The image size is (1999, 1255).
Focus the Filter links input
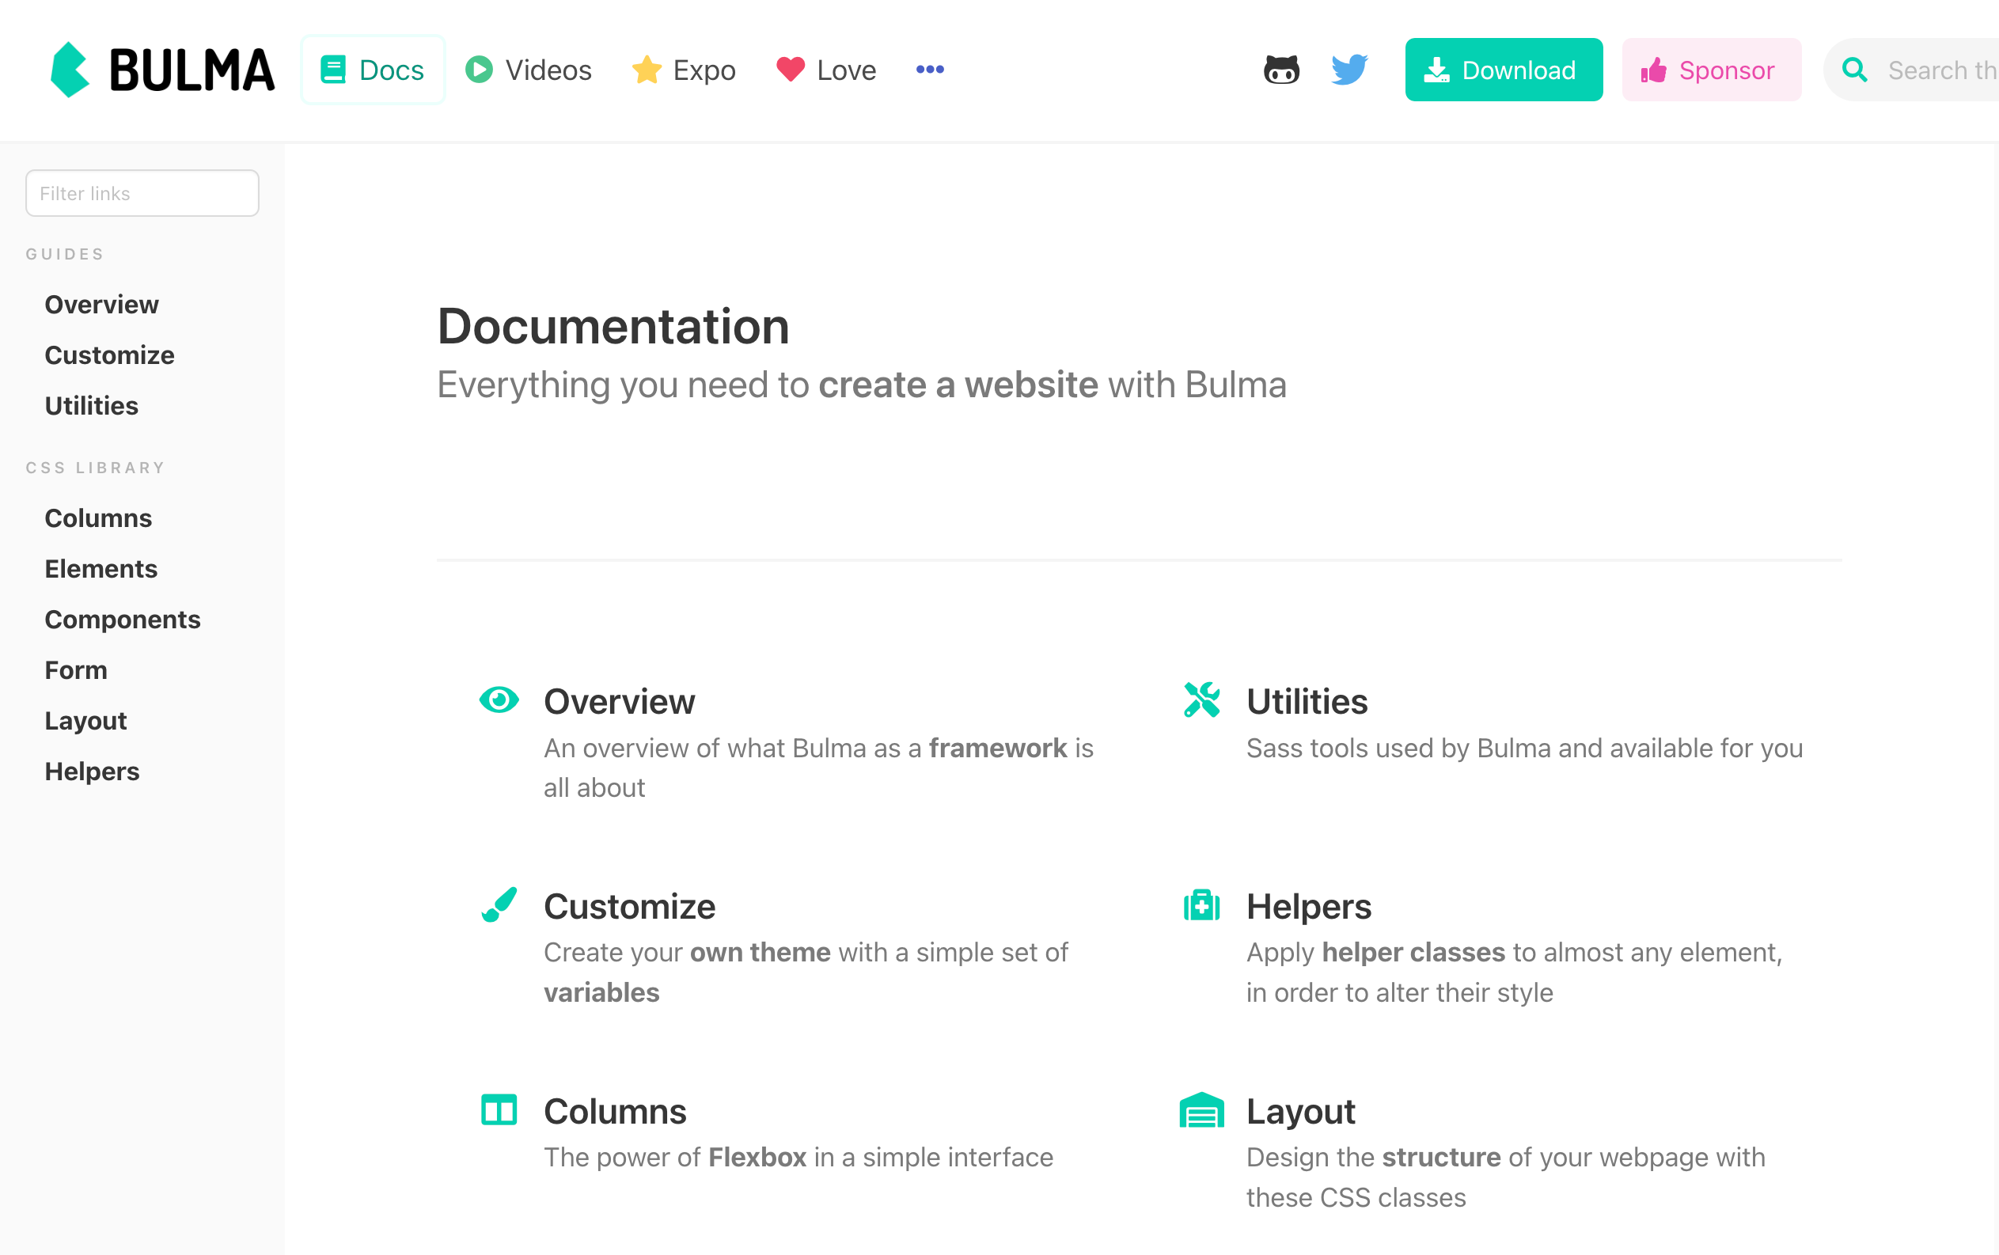(142, 193)
